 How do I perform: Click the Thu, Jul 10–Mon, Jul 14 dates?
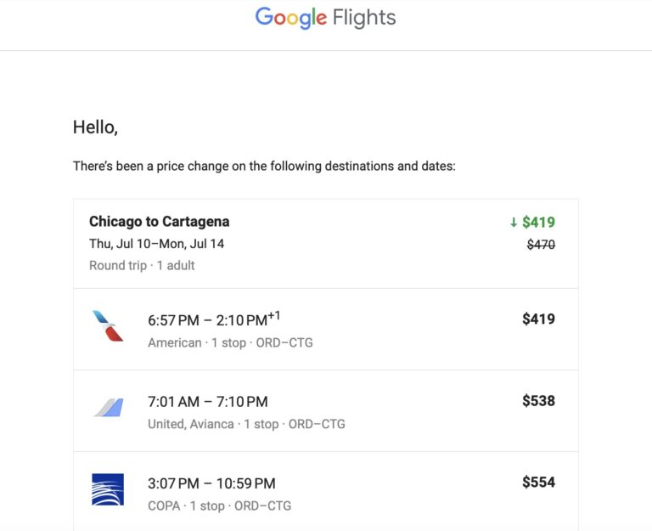click(156, 244)
